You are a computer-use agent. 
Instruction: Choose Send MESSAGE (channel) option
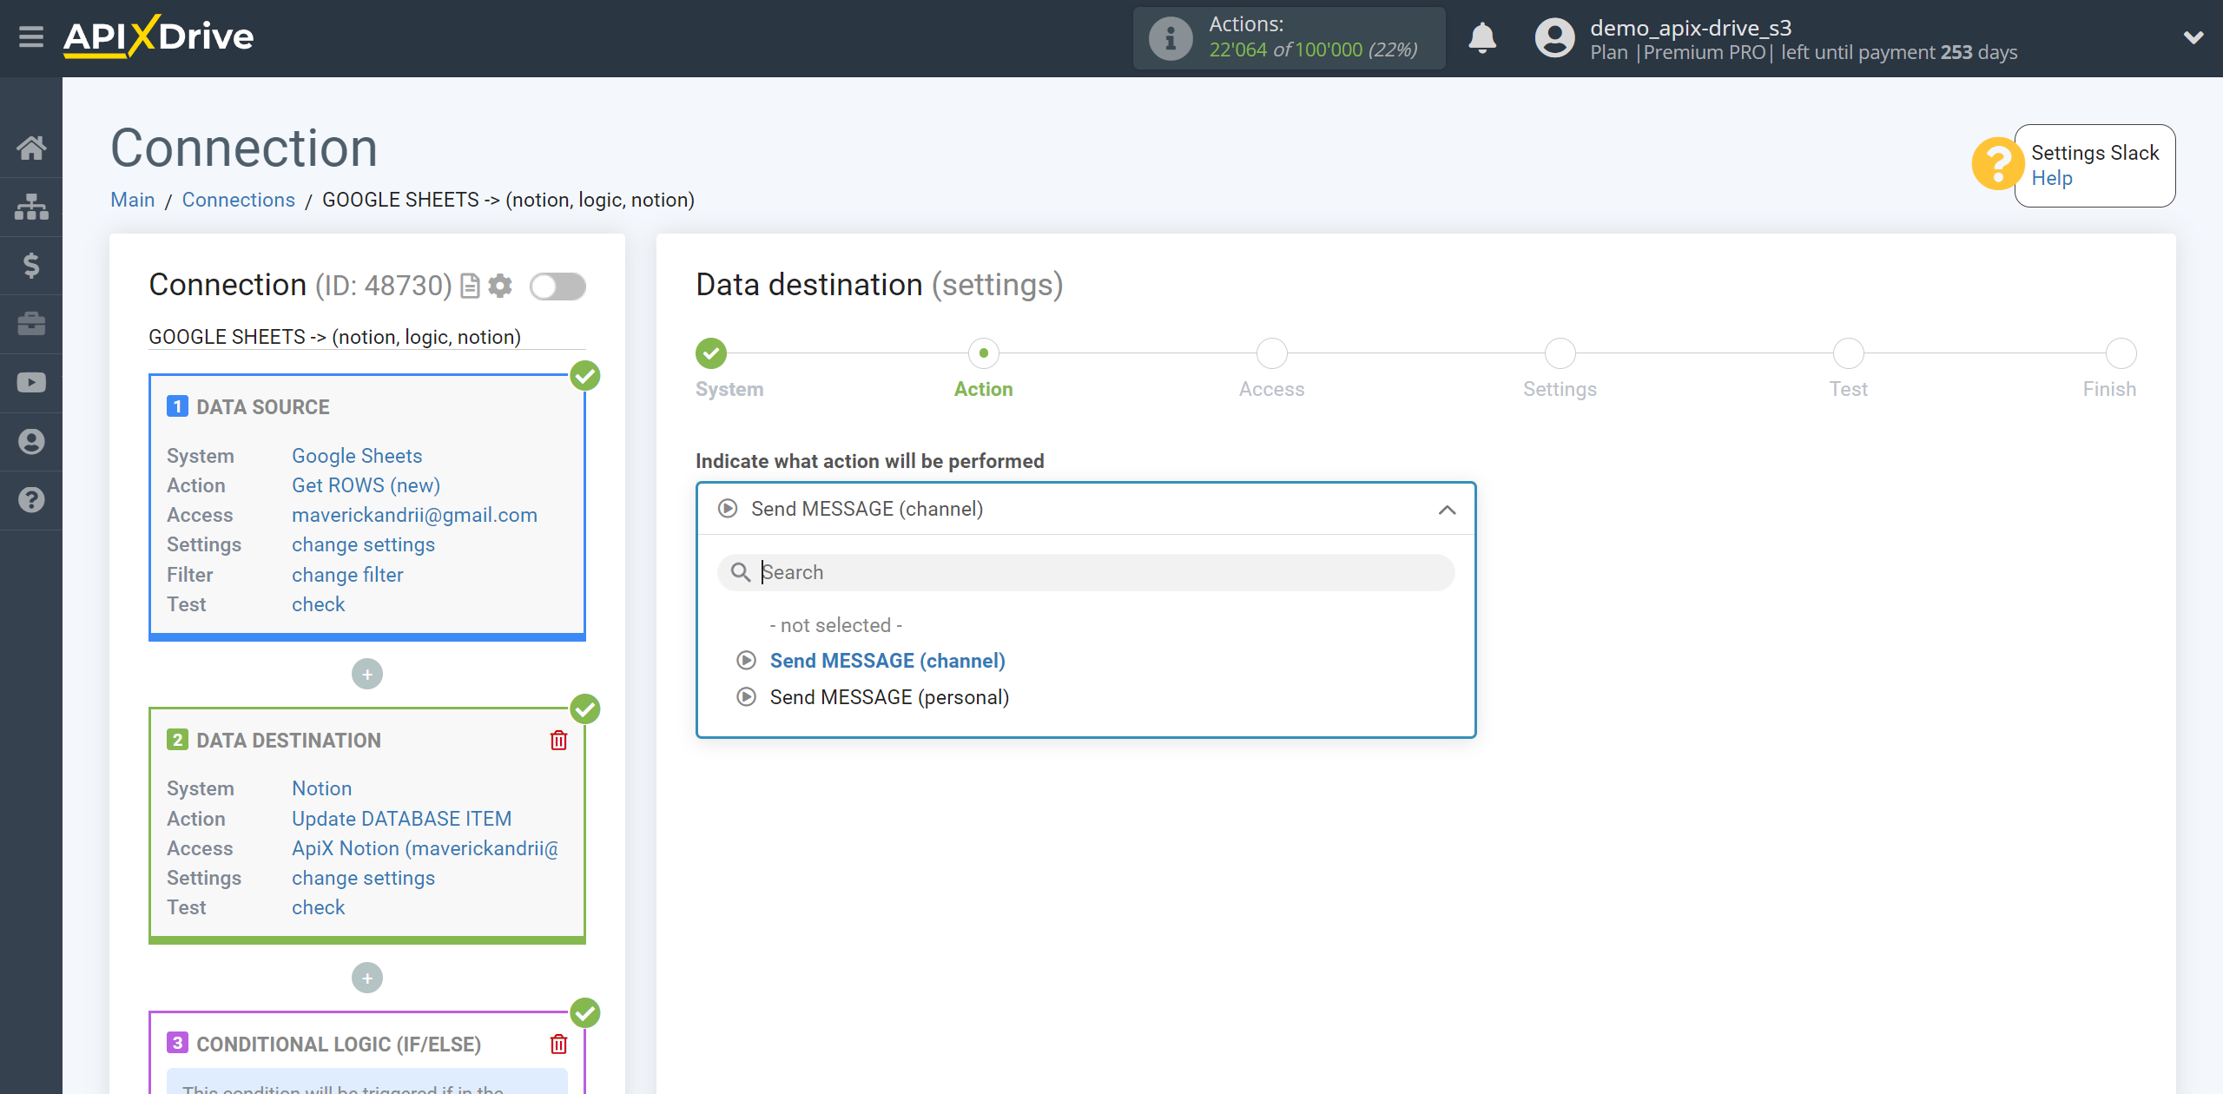click(887, 661)
